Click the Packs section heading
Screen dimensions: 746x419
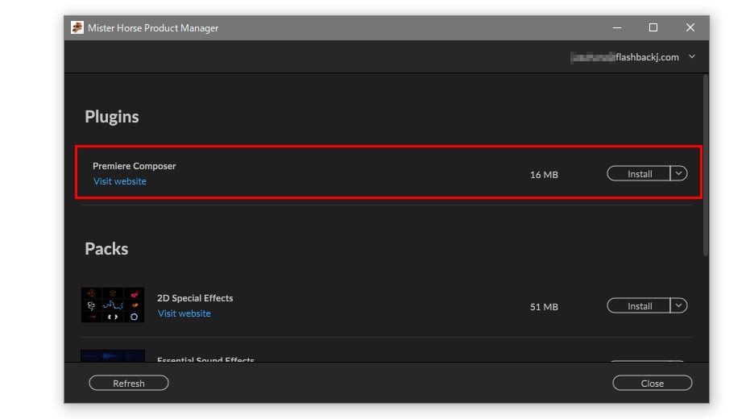coord(106,249)
